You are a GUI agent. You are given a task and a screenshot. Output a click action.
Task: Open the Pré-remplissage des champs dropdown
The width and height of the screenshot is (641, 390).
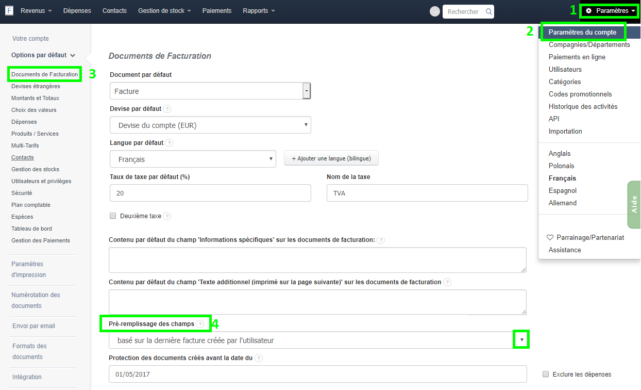coord(318,340)
